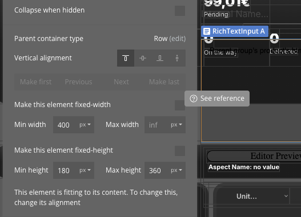The width and height of the screenshot is (301, 217).
Task: Open the Unit... dropdown on canvas
Action: click(x=253, y=196)
